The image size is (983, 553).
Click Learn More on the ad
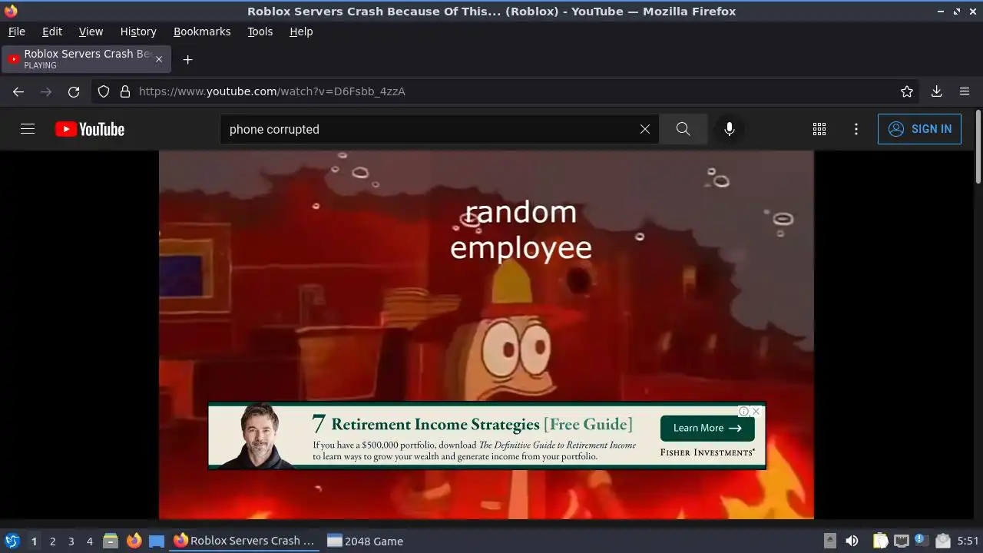coord(707,428)
